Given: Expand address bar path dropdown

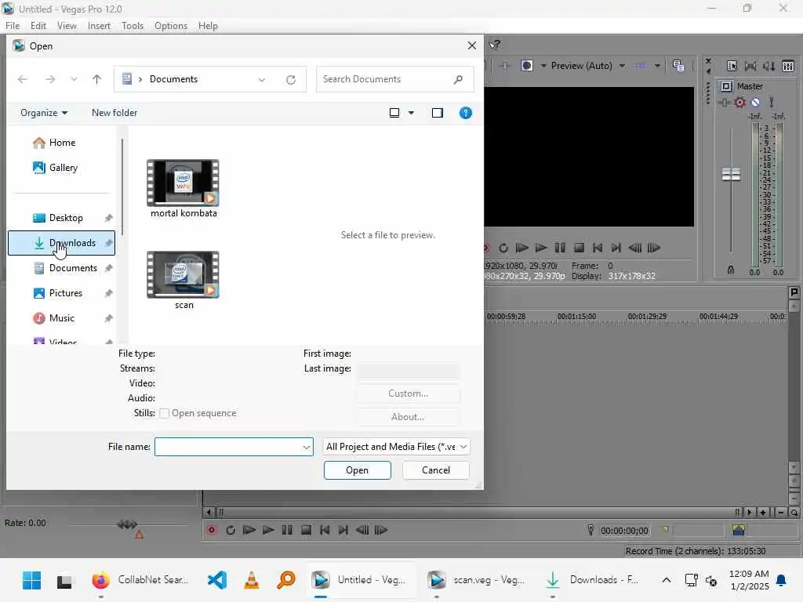Looking at the screenshot, I should pyautogui.click(x=262, y=79).
